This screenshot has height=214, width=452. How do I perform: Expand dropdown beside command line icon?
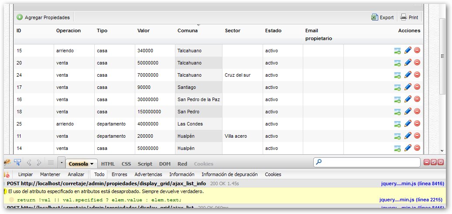coord(61,163)
